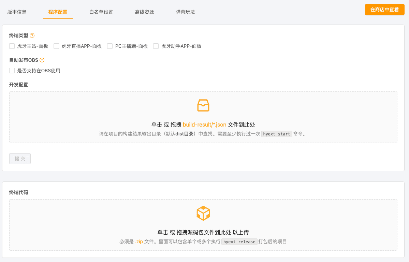Image resolution: width=409 pixels, height=262 pixels.
Task: Click the inbox upload icon in 开发配置
Action: [203, 105]
